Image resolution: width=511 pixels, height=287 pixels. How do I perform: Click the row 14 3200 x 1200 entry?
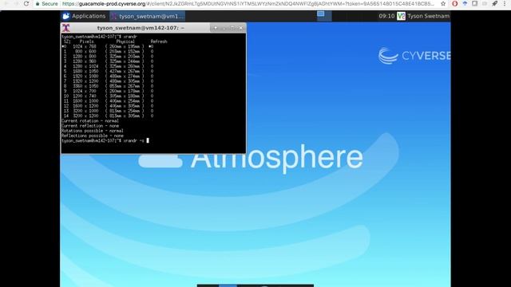coord(108,116)
